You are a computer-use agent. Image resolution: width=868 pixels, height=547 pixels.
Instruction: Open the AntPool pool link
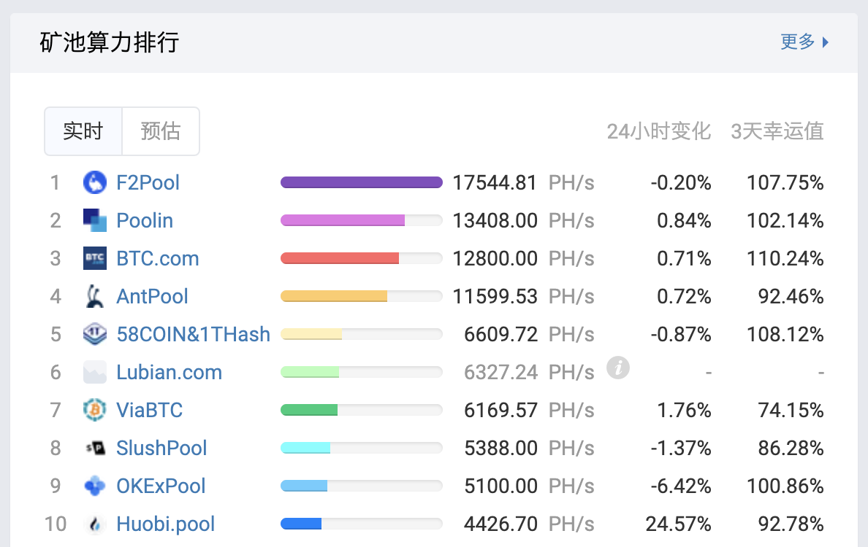point(152,297)
